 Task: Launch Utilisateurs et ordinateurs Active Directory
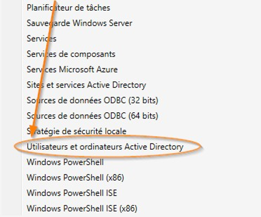[105, 147]
